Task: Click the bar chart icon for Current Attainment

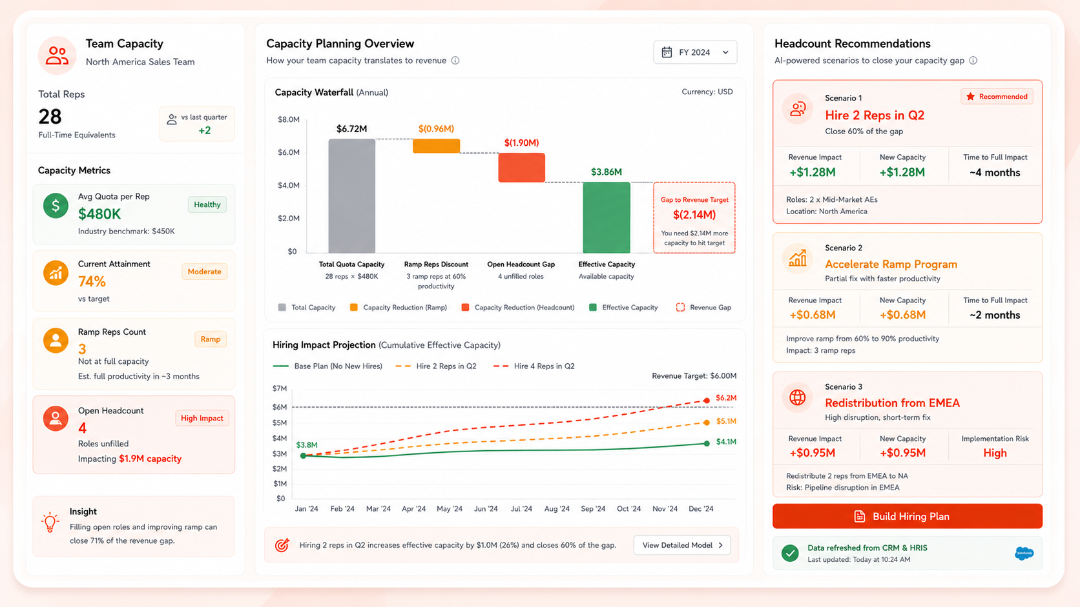Action: [56, 273]
